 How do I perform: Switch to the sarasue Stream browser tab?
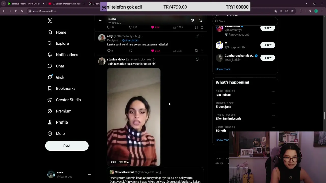[x=26, y=4]
